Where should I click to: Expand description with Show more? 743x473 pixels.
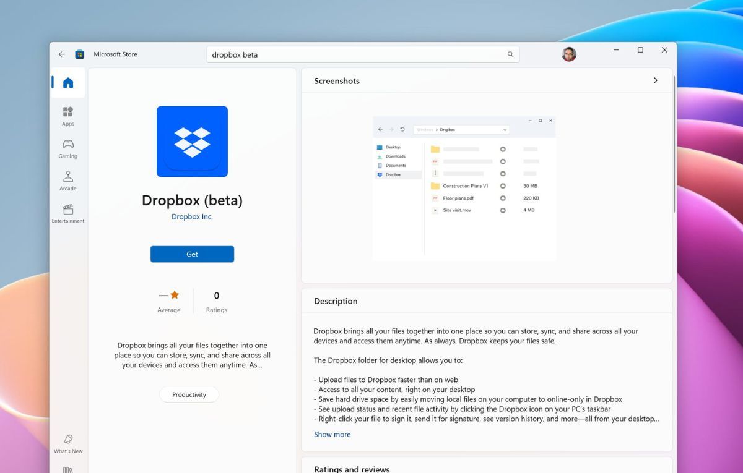click(x=332, y=435)
